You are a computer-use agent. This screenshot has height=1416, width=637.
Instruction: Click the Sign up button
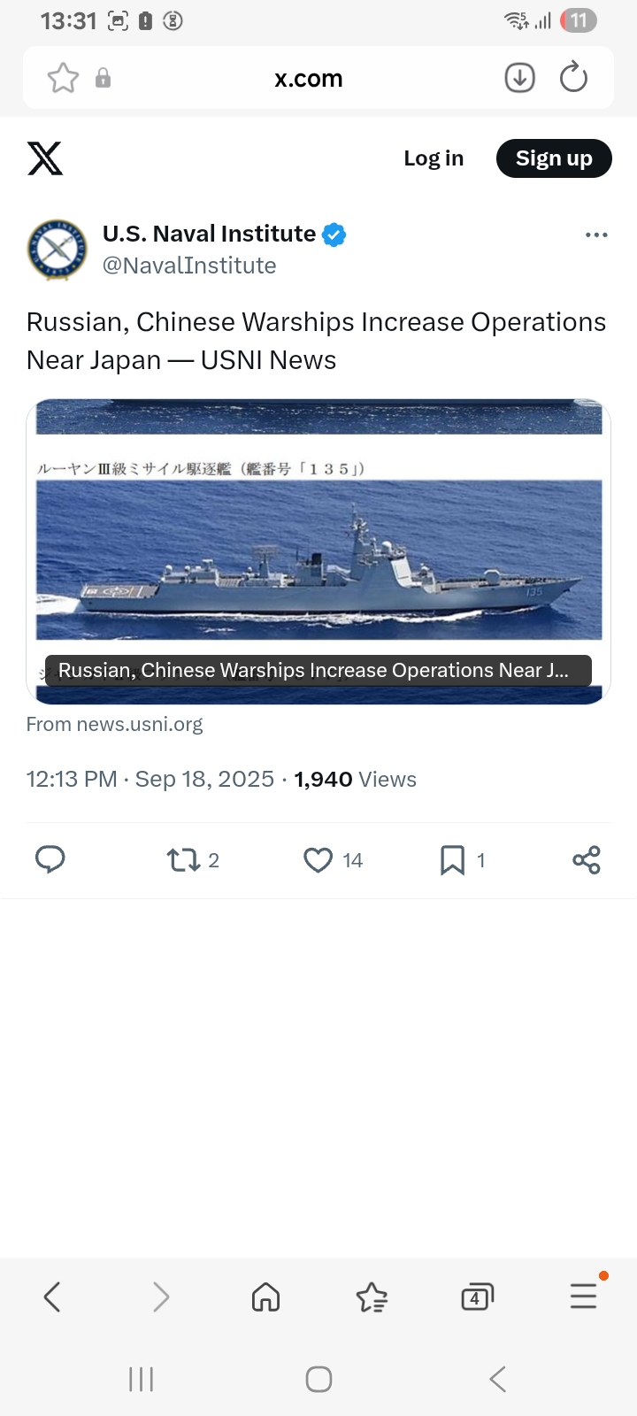pos(554,158)
